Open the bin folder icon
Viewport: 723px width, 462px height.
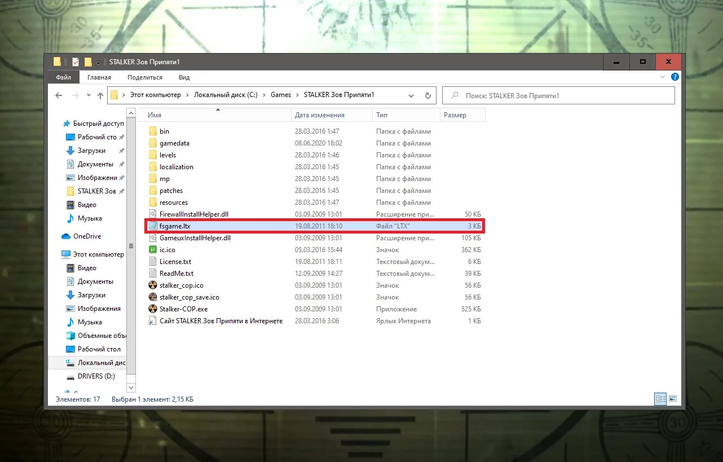pyautogui.click(x=152, y=131)
